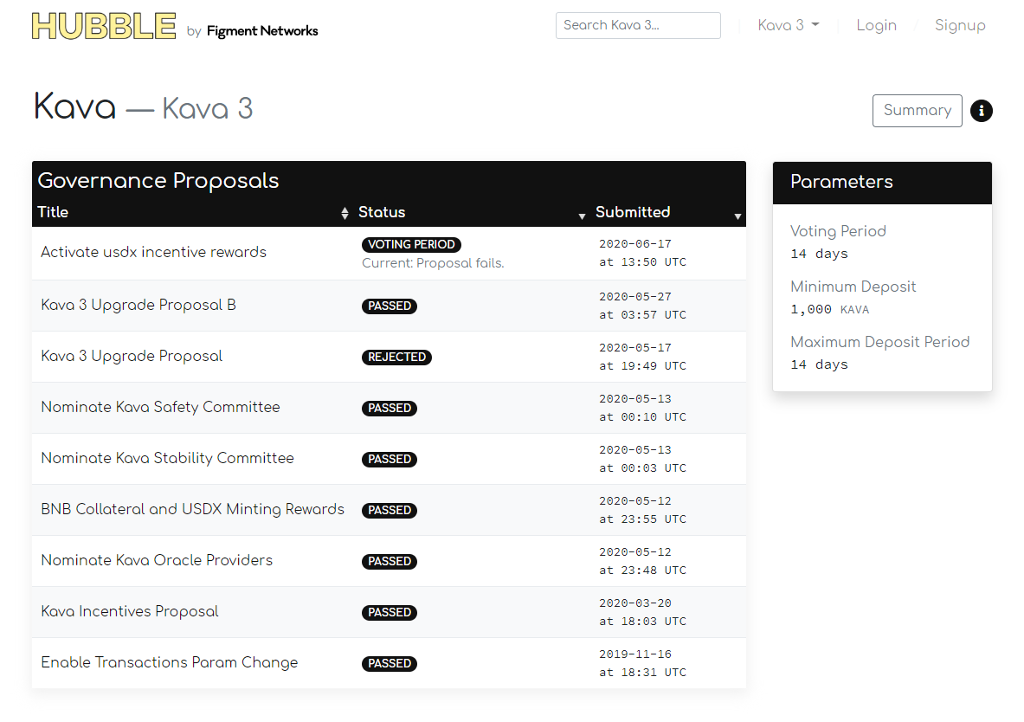Click the Search Kava 3 field
The image size is (1024, 722).
click(638, 25)
